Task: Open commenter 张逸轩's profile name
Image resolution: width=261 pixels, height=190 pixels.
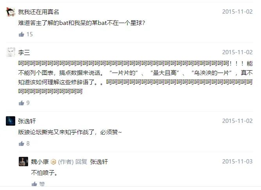Action: click(x=27, y=121)
